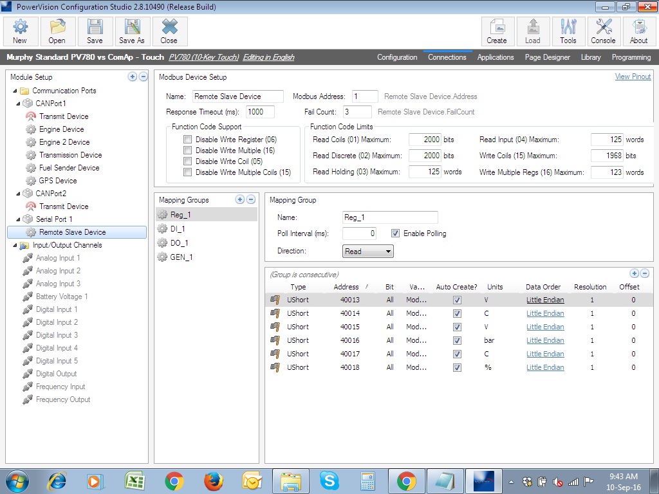Toggle the Enable Polling checkbox
The height and width of the screenshot is (494, 659).
[396, 233]
